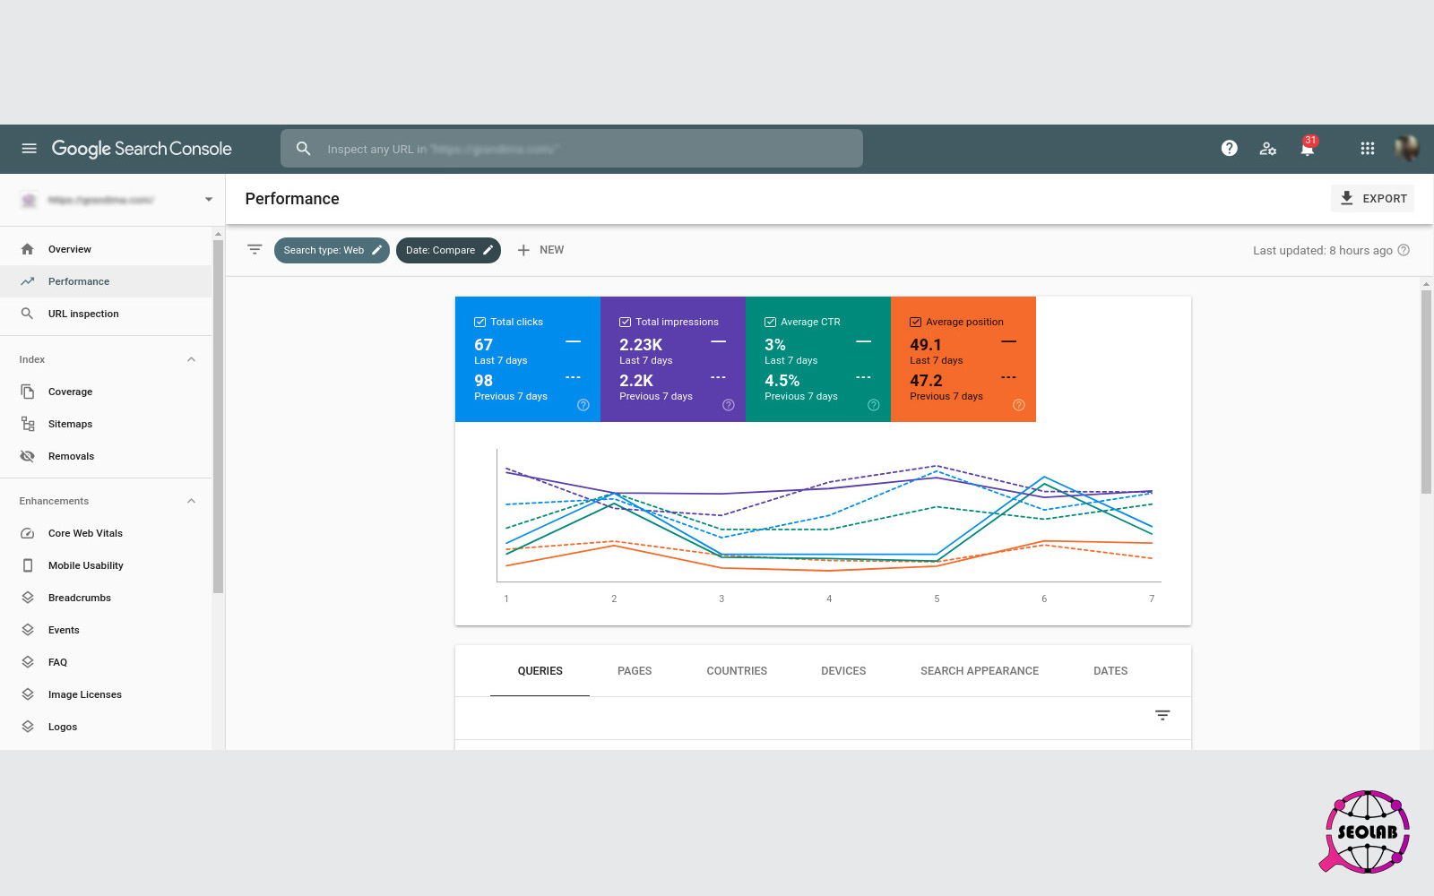Viewport: 1434px width, 896px height.
Task: Edit the Search type: Web filter chip
Action: (x=332, y=250)
